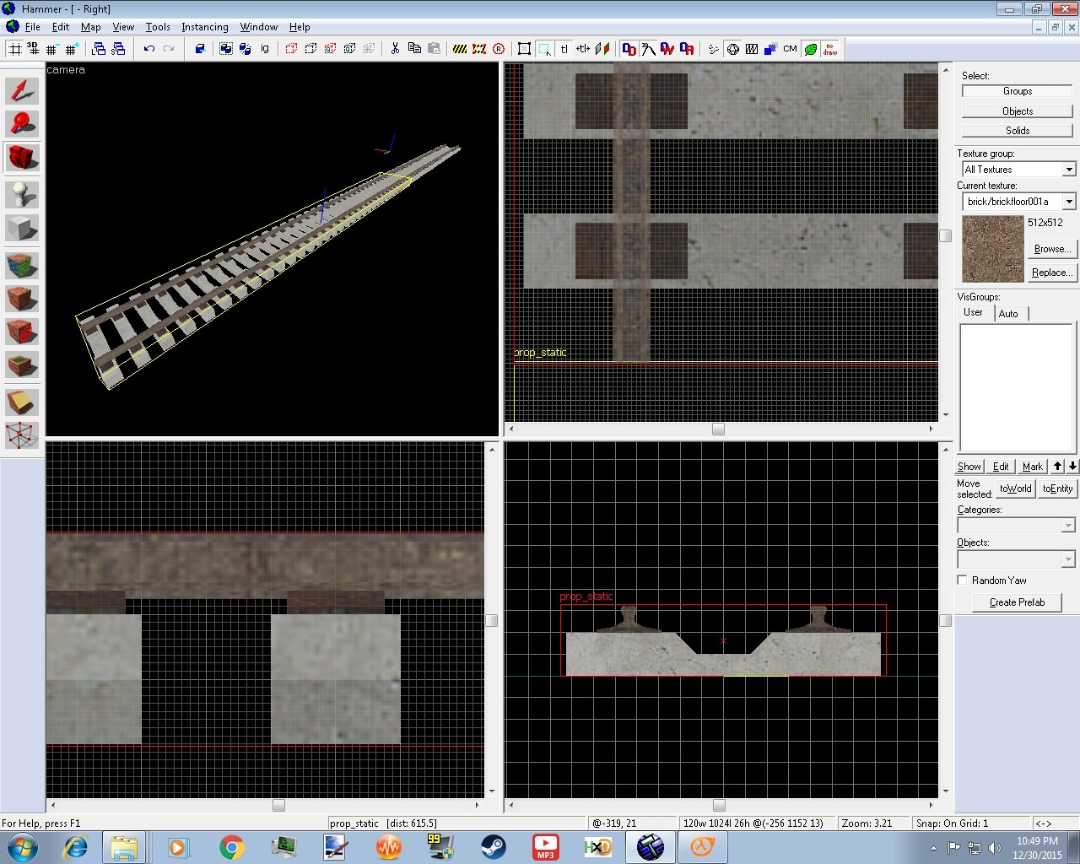Choose the Apply Overlays tool
The image size is (1080, 864).
click(22, 365)
